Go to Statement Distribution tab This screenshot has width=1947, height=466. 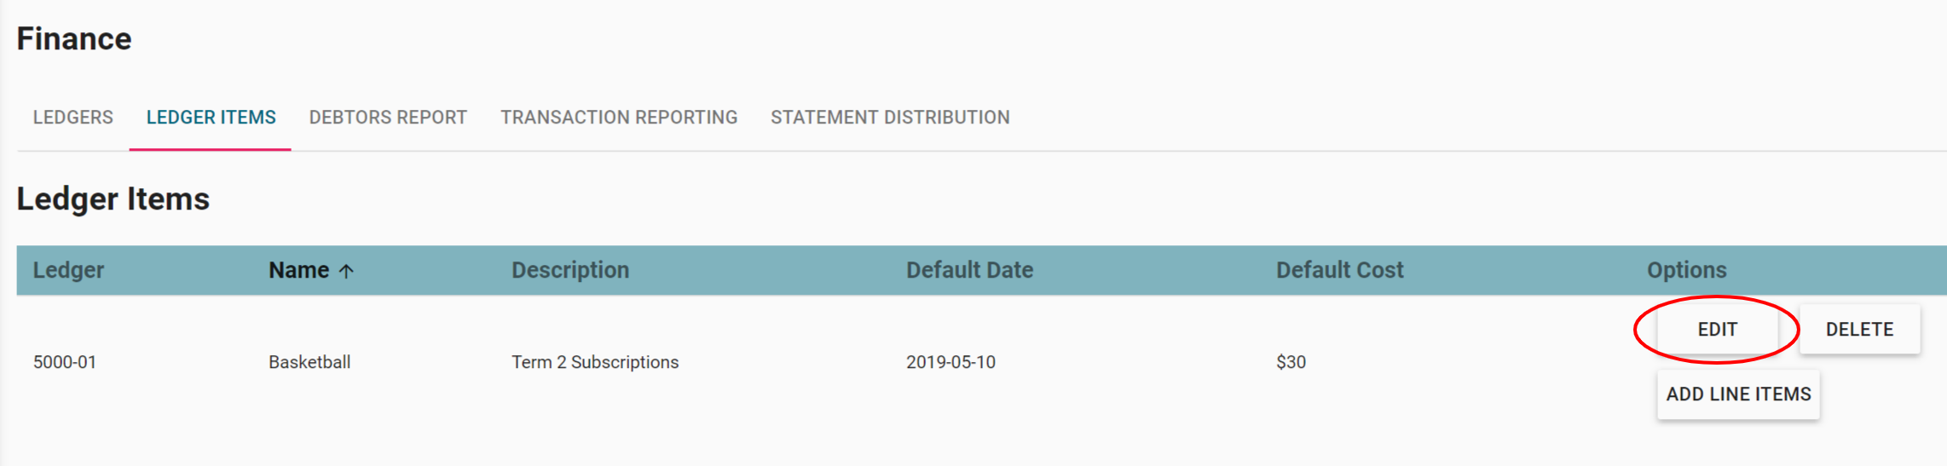tap(890, 118)
